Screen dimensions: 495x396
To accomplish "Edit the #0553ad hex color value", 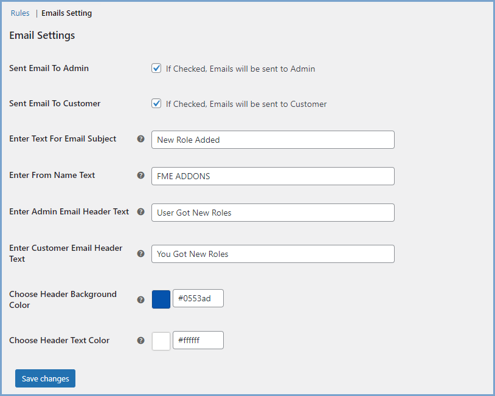I will point(198,298).
